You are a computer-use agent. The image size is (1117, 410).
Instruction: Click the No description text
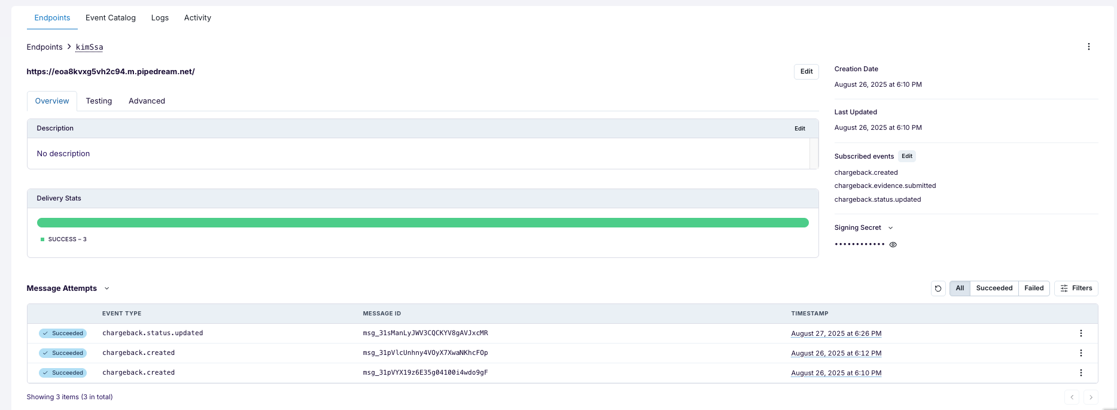point(63,154)
